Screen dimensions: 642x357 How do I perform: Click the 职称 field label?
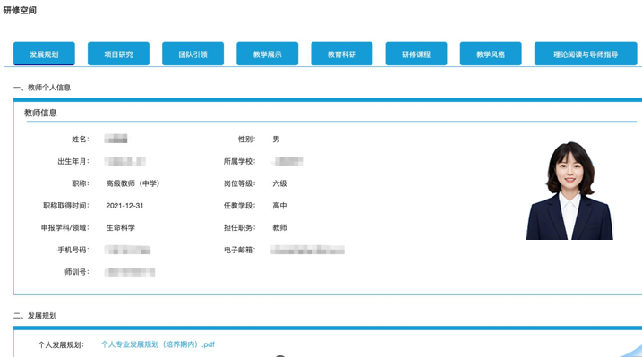pos(81,183)
